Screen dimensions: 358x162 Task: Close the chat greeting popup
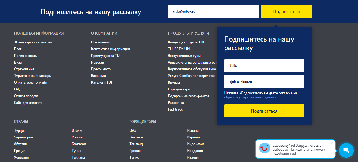[x=332, y=143]
